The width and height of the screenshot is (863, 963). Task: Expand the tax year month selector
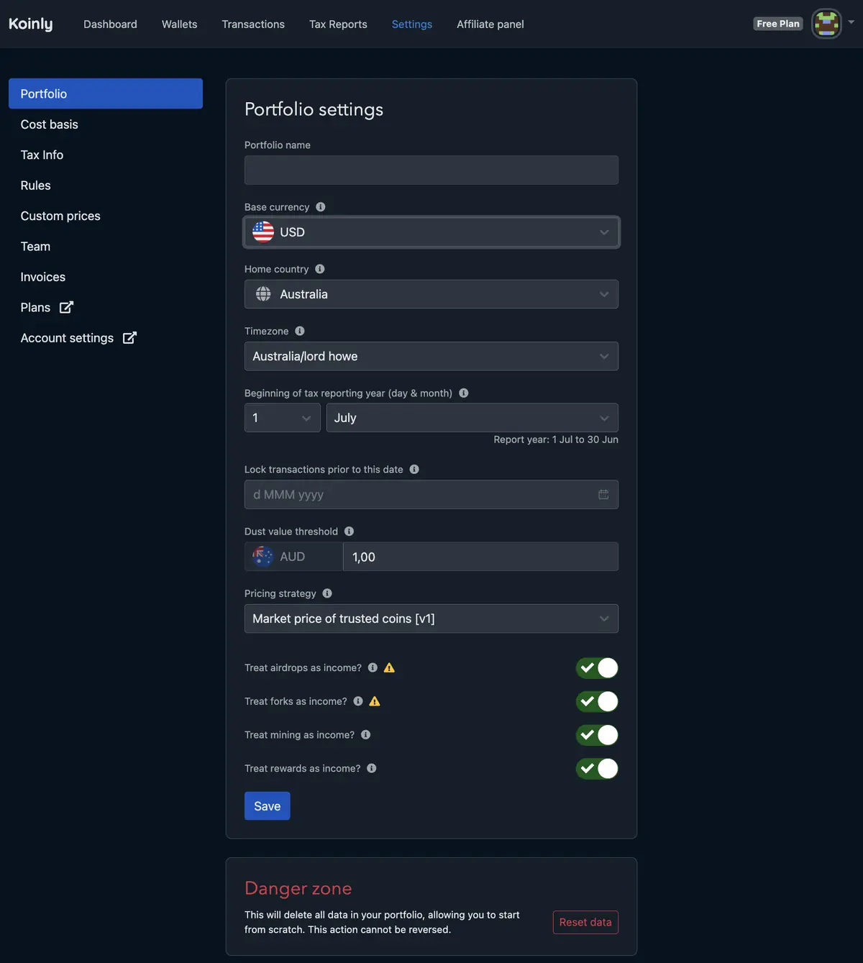coord(472,418)
